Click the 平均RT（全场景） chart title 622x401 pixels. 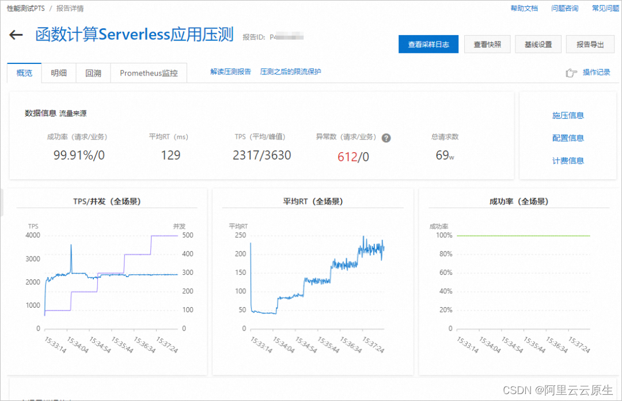click(313, 201)
